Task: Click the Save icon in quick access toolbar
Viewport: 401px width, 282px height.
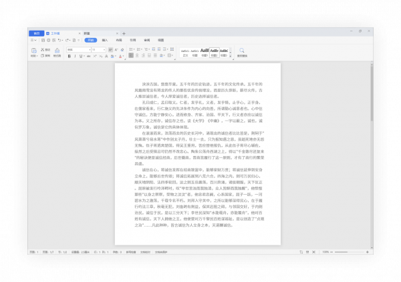Action: click(x=43, y=40)
